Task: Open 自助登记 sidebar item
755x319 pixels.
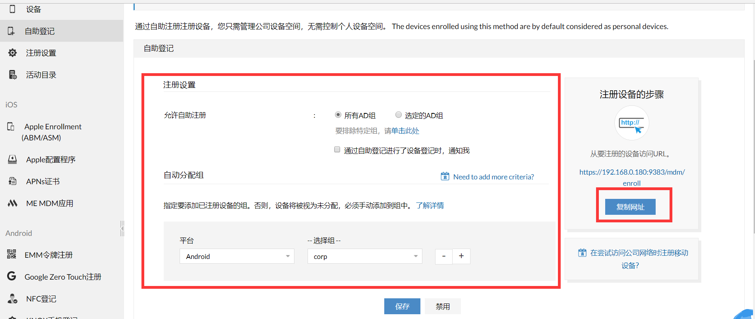Action: tap(62, 31)
